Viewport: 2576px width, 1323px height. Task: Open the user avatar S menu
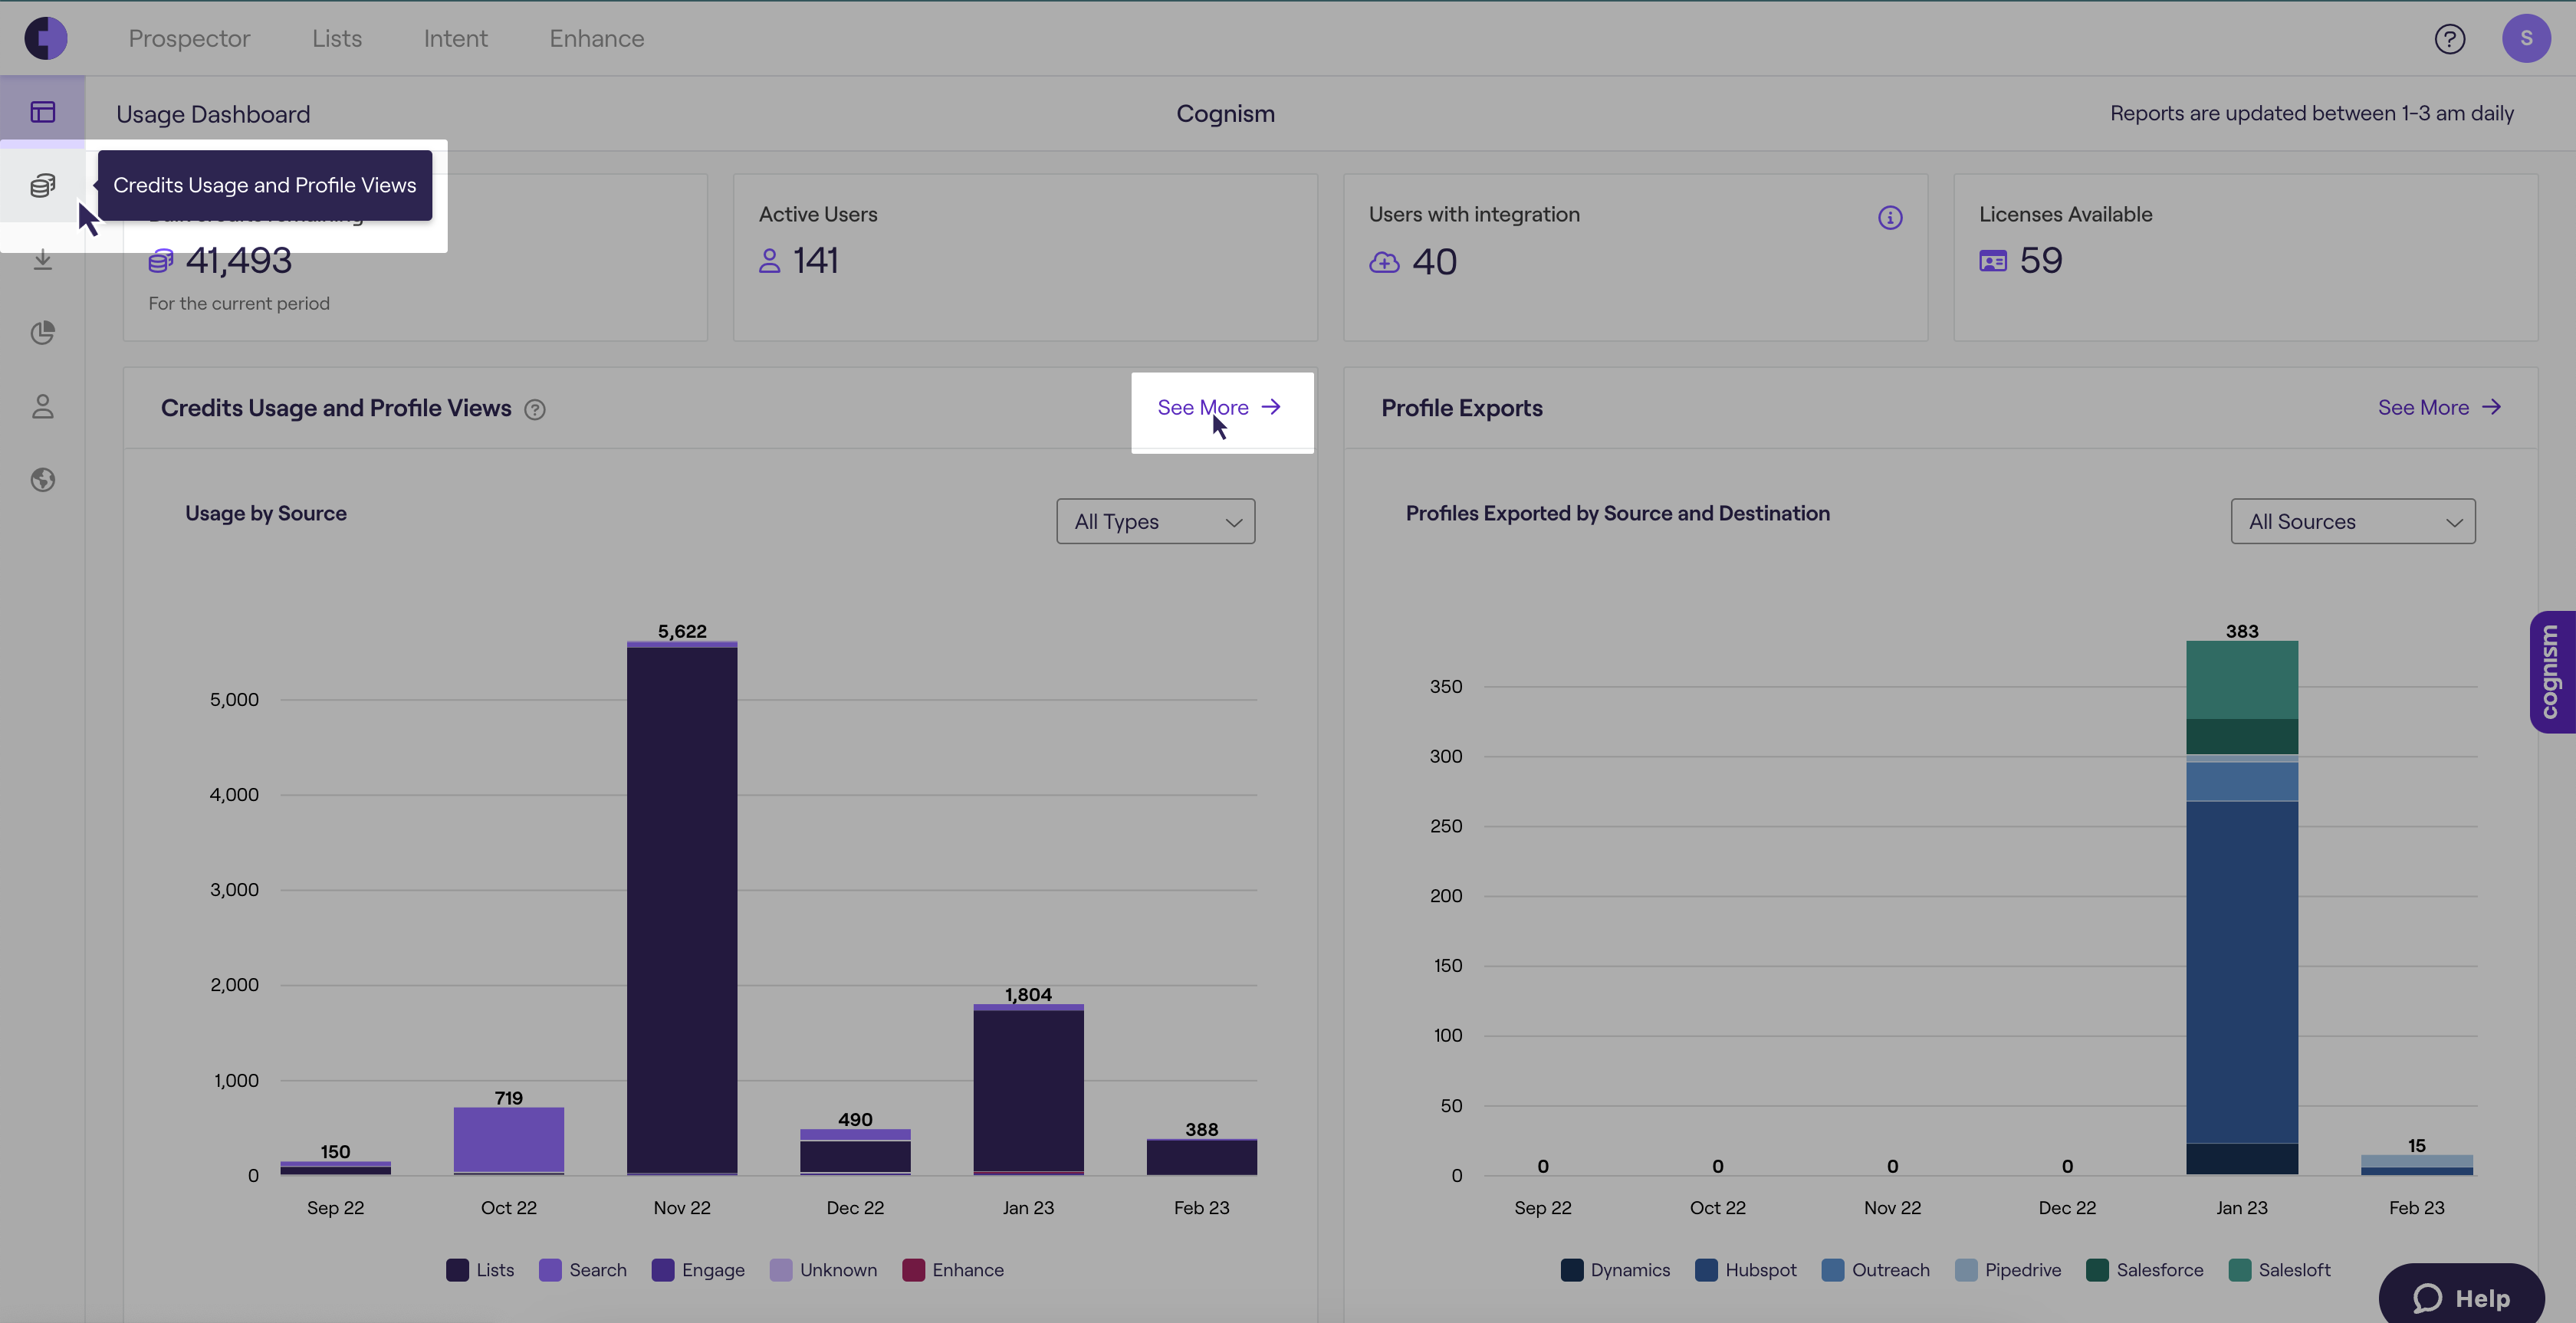pos(2526,38)
